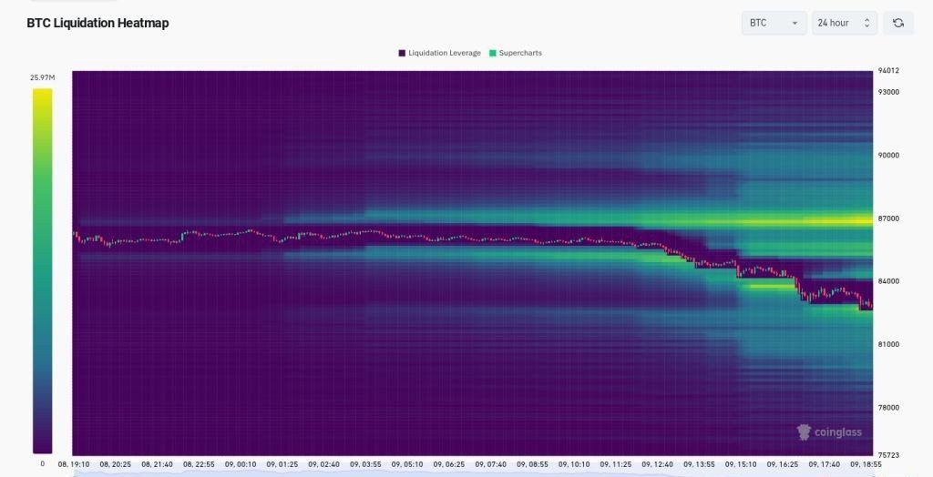
Task: Toggle the Liquidation Leverage series label
Action: [446, 54]
